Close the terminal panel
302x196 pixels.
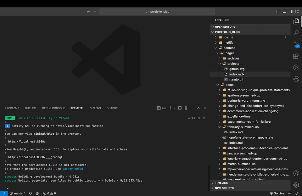point(205,108)
